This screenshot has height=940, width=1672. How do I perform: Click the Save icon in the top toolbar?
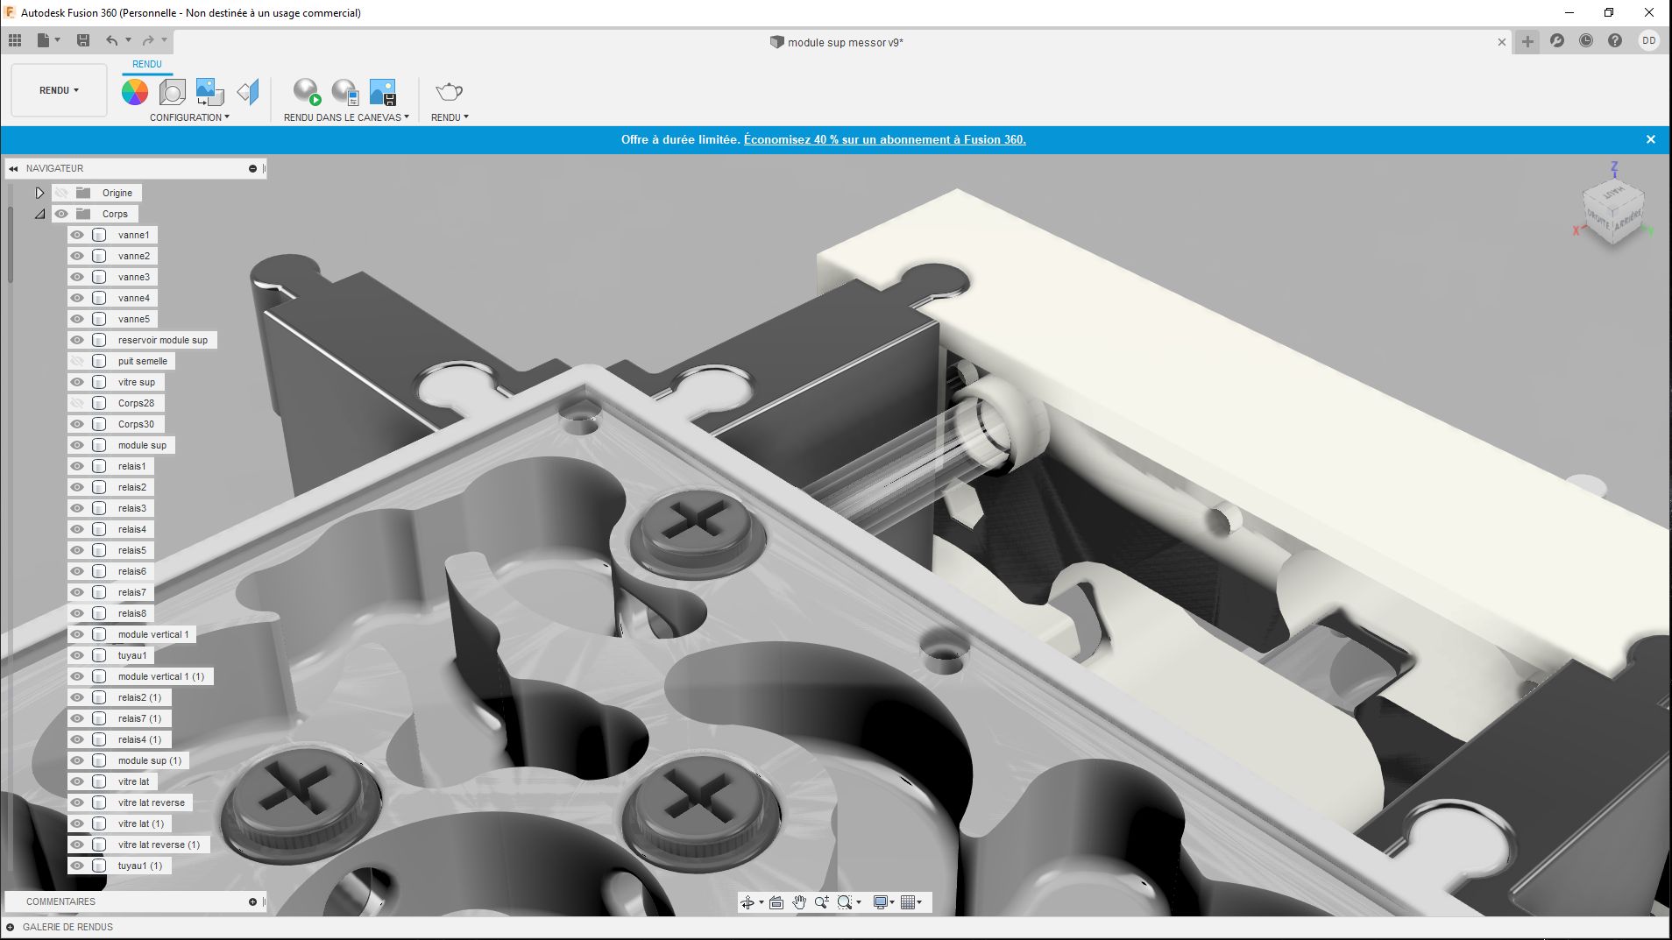tap(83, 40)
